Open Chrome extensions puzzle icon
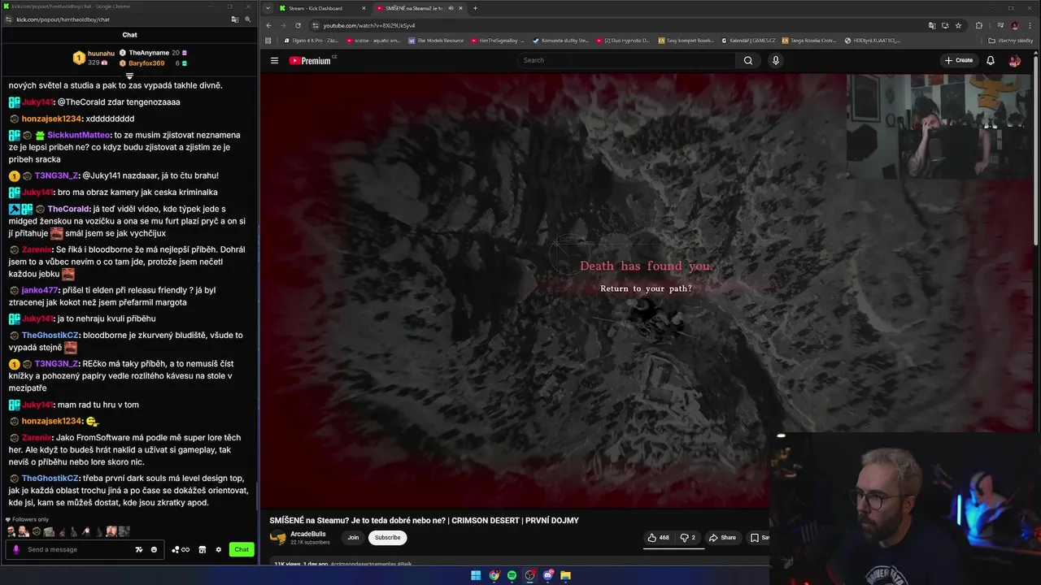Image resolution: width=1041 pixels, height=585 pixels. click(x=978, y=25)
